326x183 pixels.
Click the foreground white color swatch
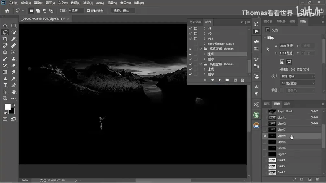pyautogui.click(x=8, y=106)
